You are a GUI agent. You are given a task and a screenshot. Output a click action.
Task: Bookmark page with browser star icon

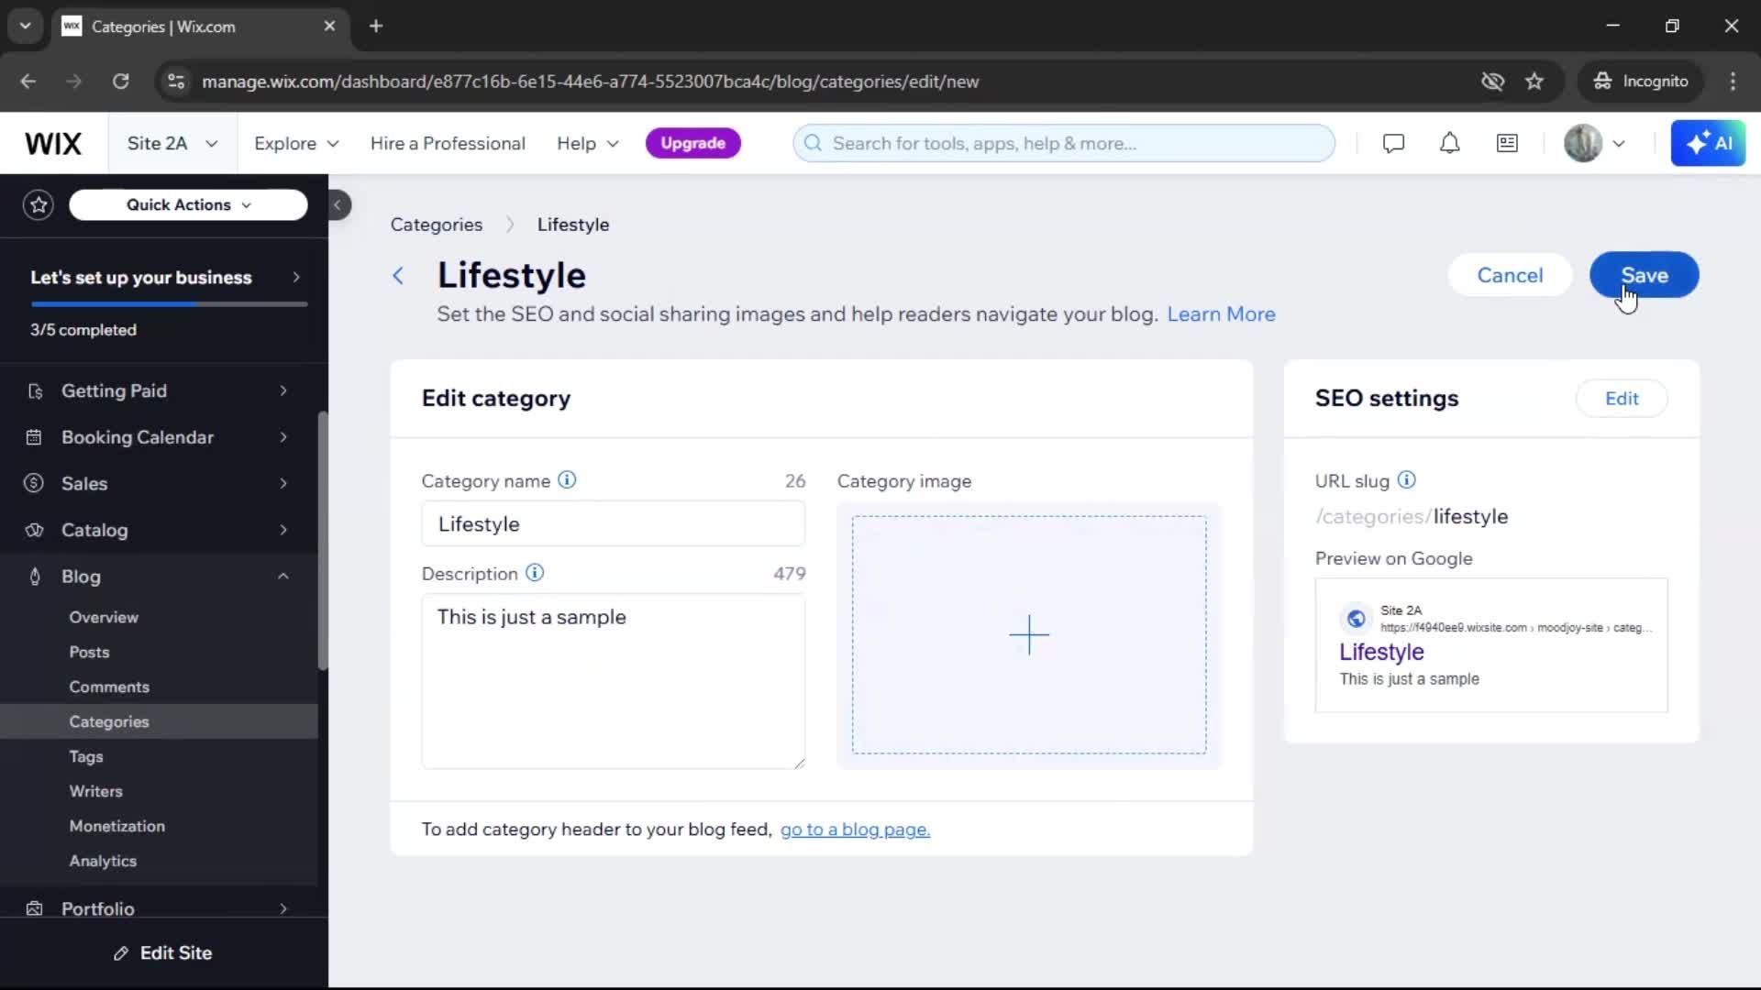click(x=1534, y=82)
